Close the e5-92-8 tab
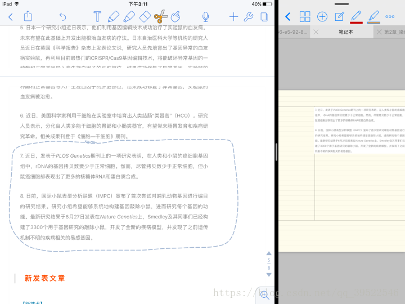Image resolution: width=405 pixels, height=304 pixels. tap(316, 32)
